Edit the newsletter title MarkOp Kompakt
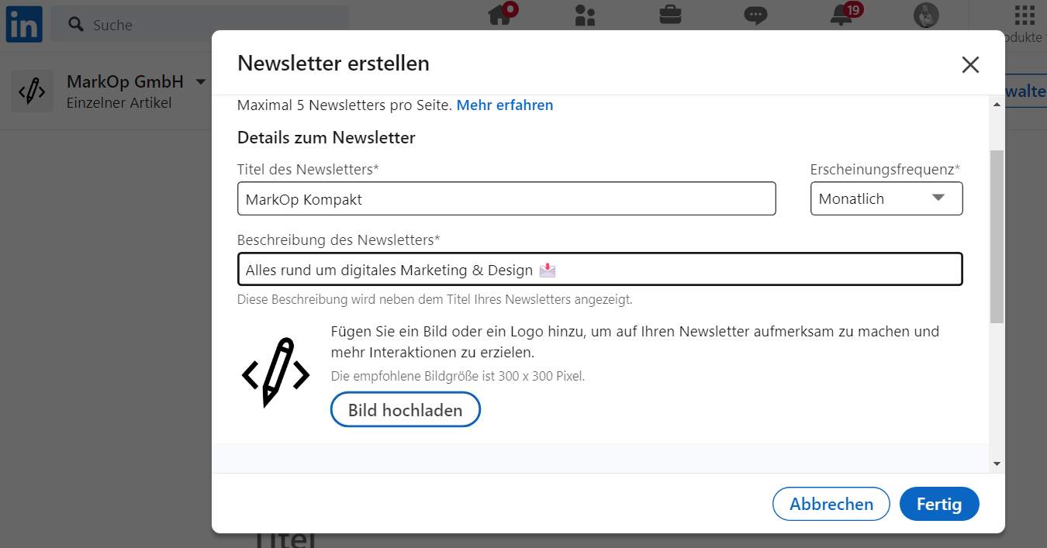Screen dimensions: 1047x548 (506, 198)
